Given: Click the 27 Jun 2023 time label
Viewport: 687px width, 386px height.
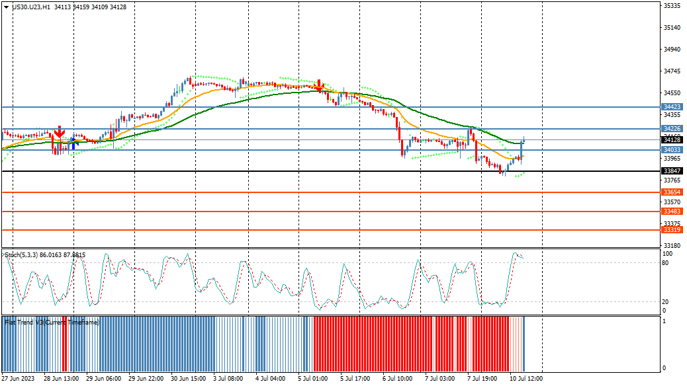Looking at the screenshot, I should (17, 379).
